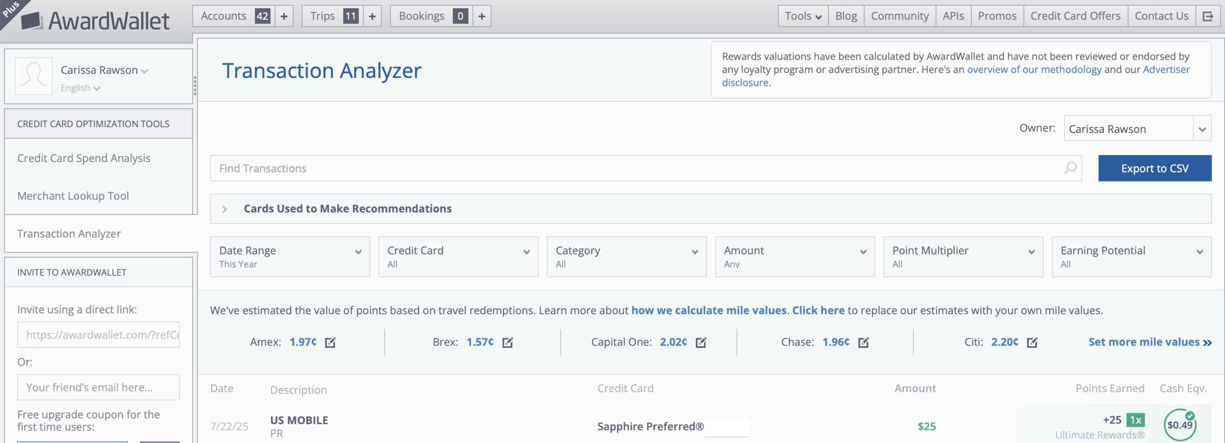Screen dimensions: 1225x443
Task: Open the Point Multiplier filter
Action: [x=963, y=257]
